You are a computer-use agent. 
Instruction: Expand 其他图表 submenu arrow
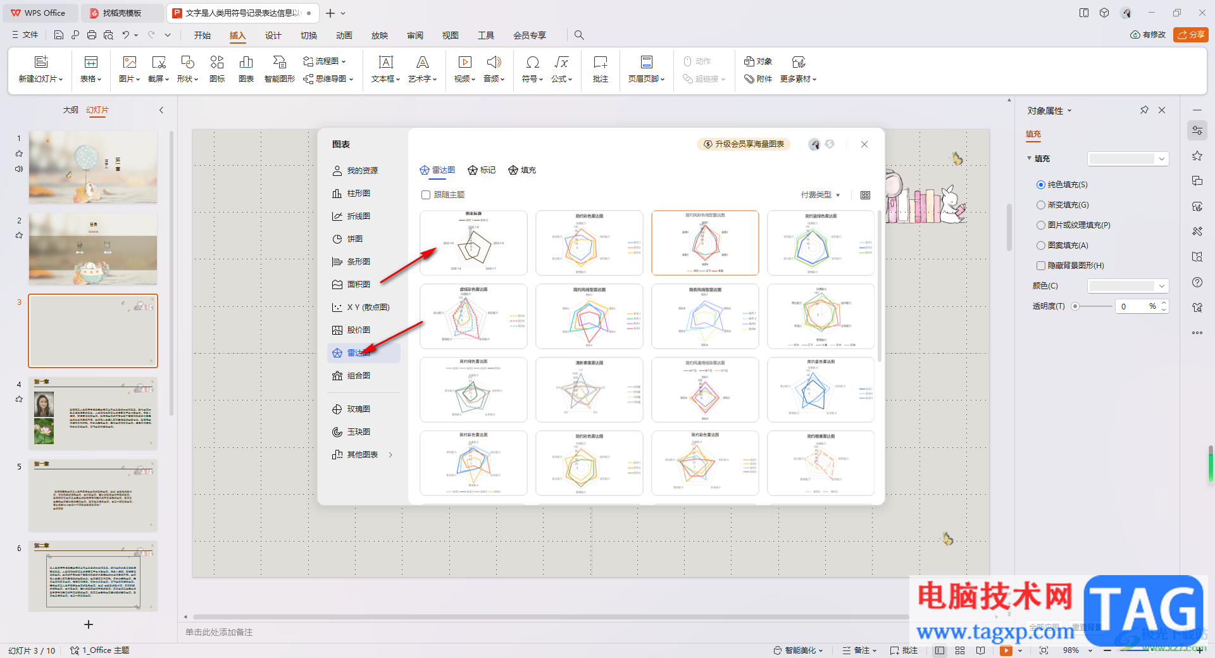(390, 455)
